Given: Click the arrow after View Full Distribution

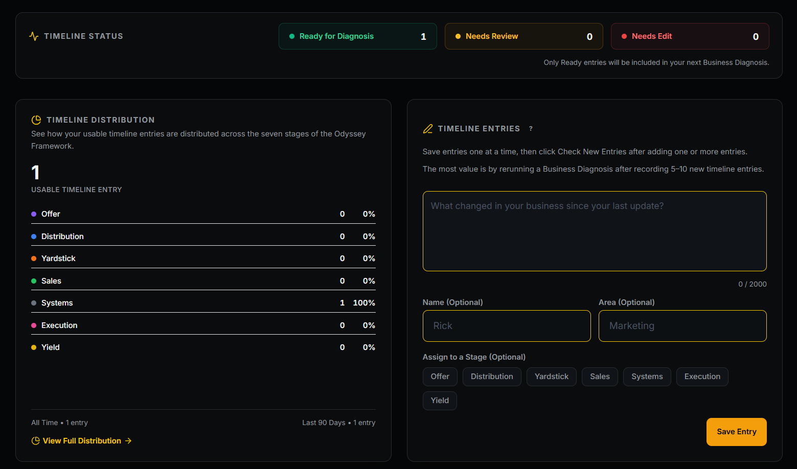Looking at the screenshot, I should pos(128,441).
